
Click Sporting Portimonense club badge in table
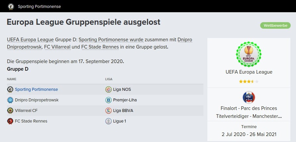click(x=10, y=89)
